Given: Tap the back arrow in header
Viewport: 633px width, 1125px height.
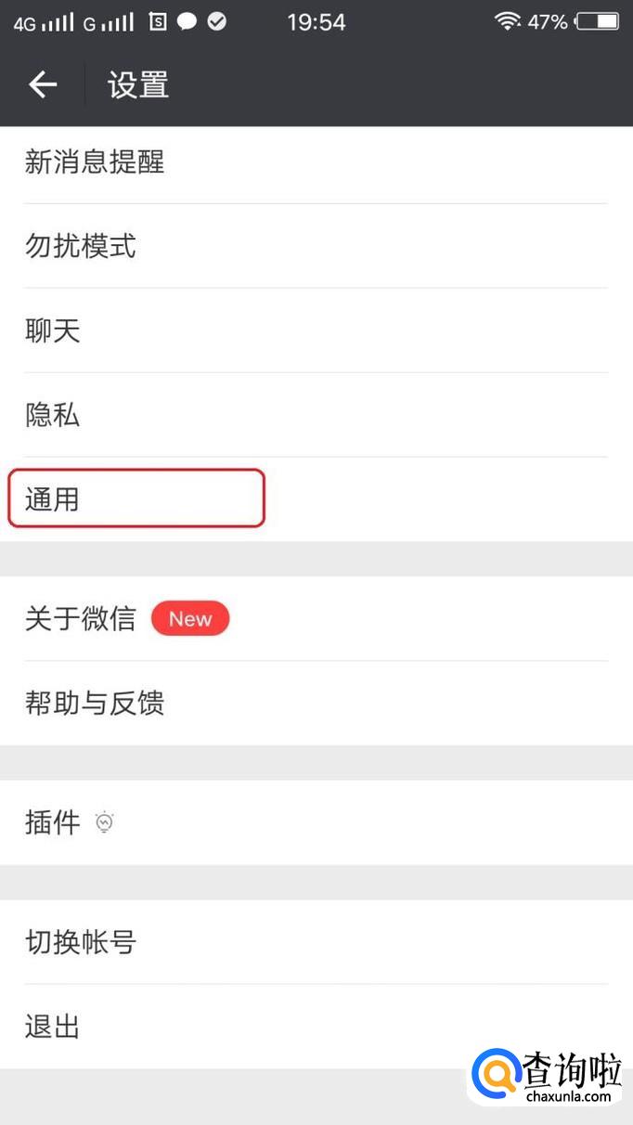Looking at the screenshot, I should [x=43, y=85].
